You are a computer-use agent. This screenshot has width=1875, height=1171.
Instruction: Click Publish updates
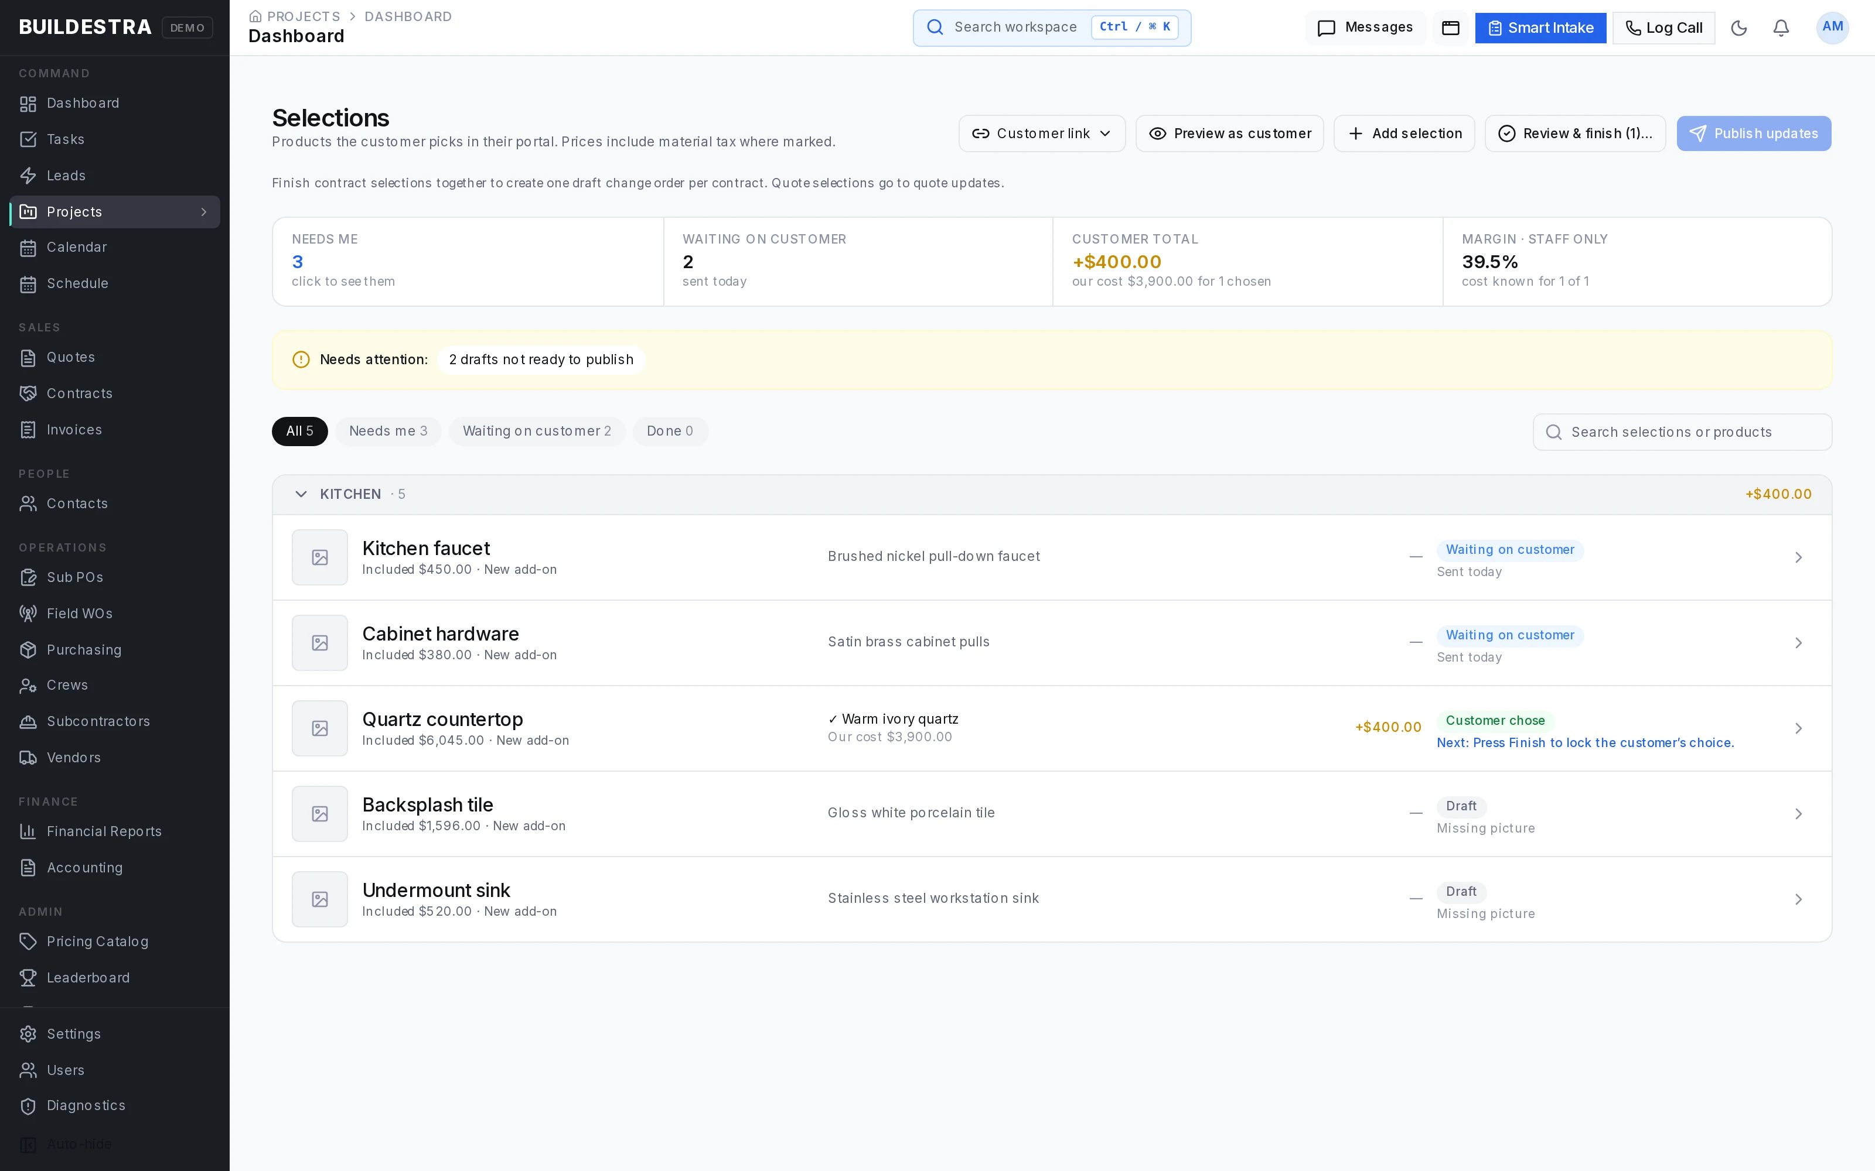pos(1753,133)
